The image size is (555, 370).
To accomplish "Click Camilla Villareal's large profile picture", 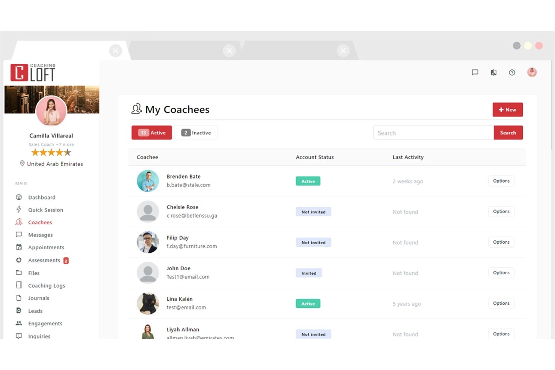I will 51,111.
